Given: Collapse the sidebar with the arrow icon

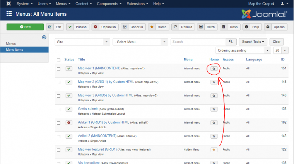Looking at the screenshot, I should (44, 37).
